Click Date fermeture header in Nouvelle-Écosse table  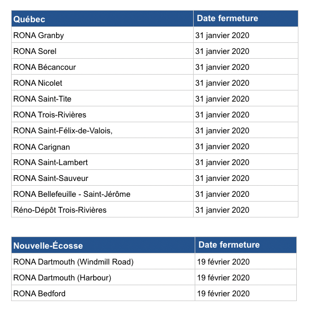[246, 245]
